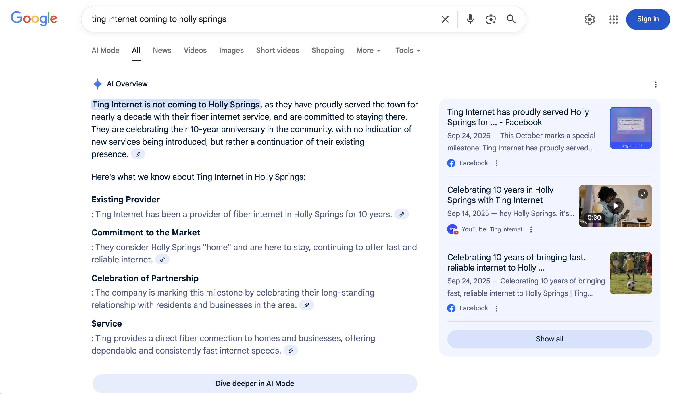Viewport: 677px width, 394px height.
Task: Play the Celebrating 10 years video thumbnail
Action: (616, 206)
